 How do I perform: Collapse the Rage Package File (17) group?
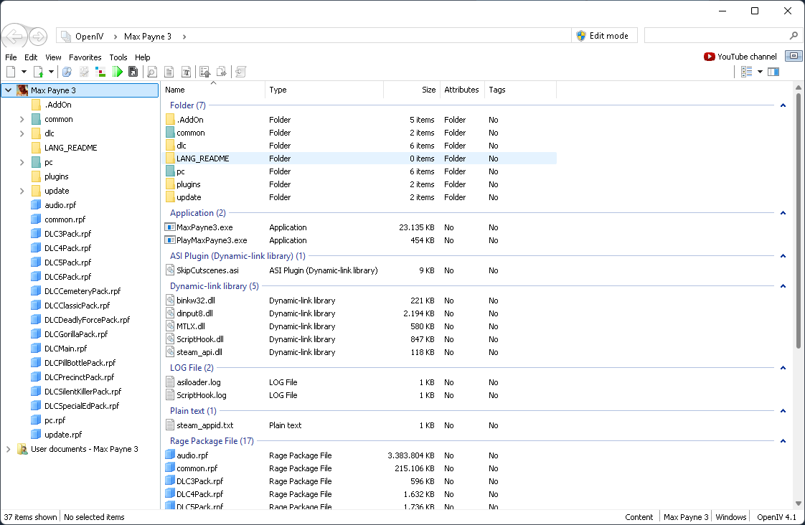(x=783, y=441)
